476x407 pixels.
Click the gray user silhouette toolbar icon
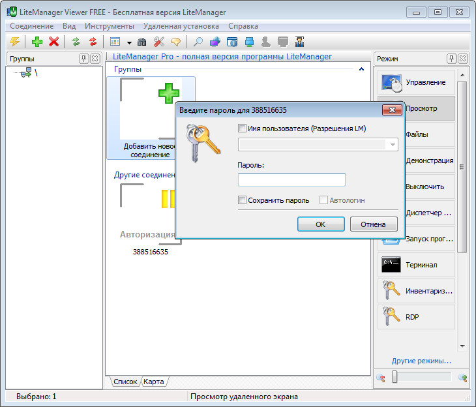[x=266, y=42]
